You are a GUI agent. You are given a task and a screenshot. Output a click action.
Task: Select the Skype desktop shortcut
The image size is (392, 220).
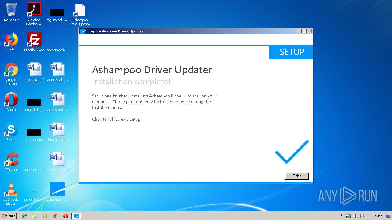coord(11,132)
